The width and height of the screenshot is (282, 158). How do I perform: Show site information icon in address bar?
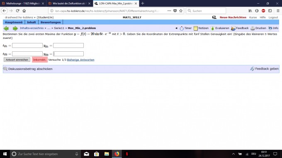pos(52,11)
